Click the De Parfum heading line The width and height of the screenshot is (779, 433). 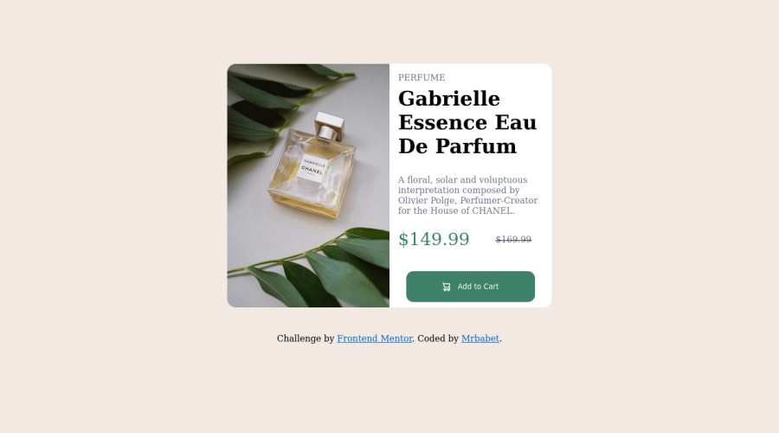pyautogui.click(x=457, y=146)
